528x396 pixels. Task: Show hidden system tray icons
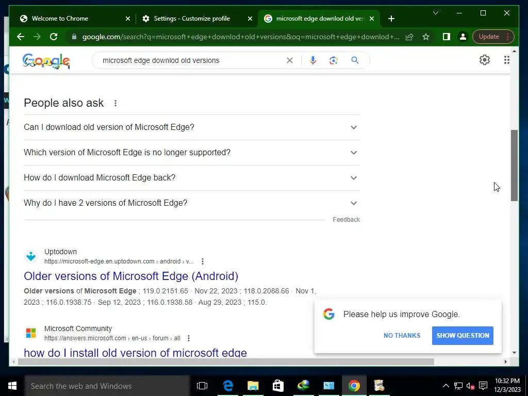tap(446, 386)
